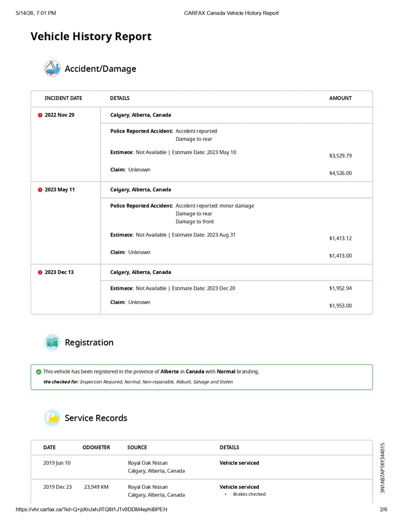
Task: Click the red alert icon beside 2023 May 11
Action: (x=40, y=190)
